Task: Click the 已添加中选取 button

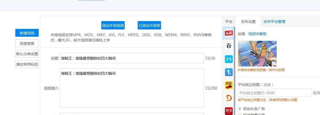Action: tap(149, 25)
